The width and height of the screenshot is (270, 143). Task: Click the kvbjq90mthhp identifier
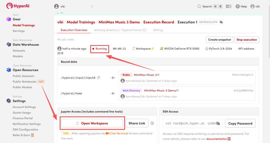click(x=243, y=90)
